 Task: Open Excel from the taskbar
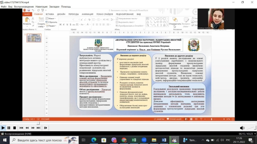point(134,140)
